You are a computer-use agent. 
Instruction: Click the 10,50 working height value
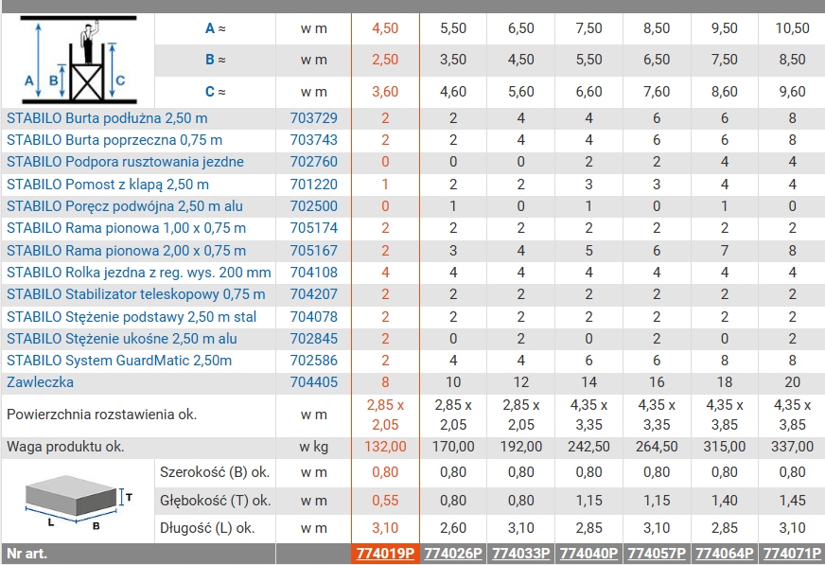tap(793, 28)
